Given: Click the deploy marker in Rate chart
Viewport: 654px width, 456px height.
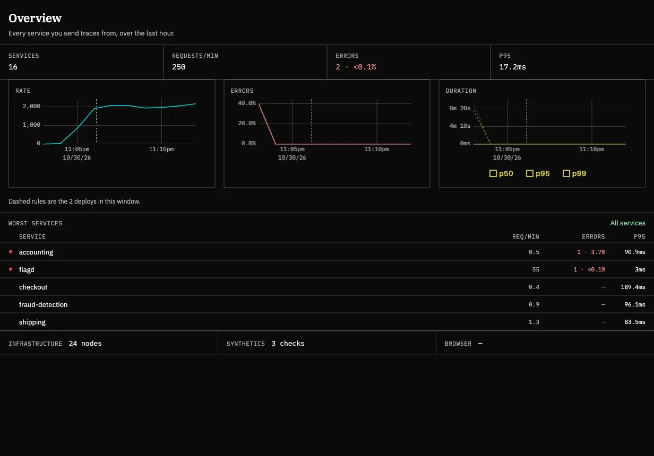Looking at the screenshot, I should 96,121.
